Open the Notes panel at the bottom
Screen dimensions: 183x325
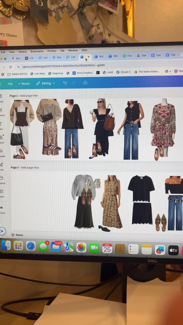(x=17, y=235)
